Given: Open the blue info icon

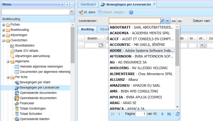Looking at the screenshot, I should pos(131,12).
